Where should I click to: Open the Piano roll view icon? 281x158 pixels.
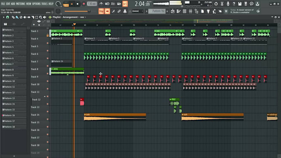tap(179, 11)
